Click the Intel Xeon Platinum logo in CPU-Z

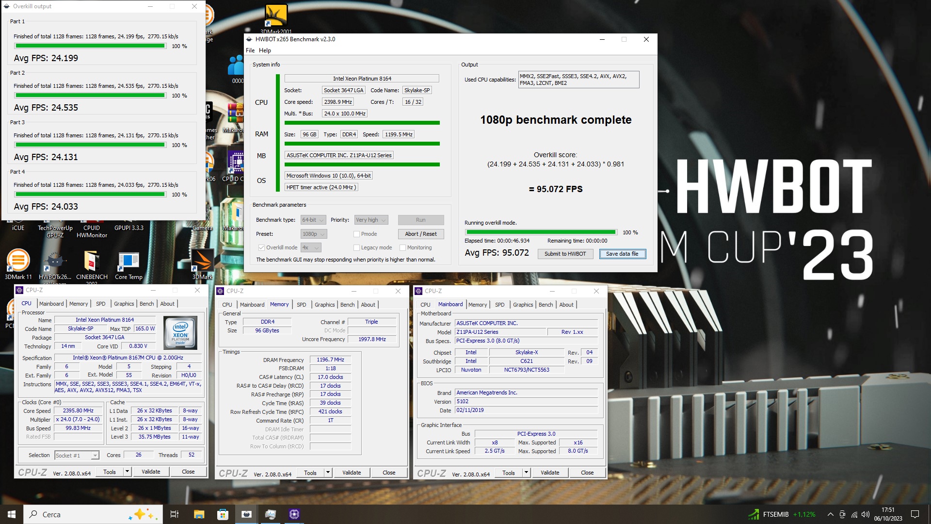(180, 333)
